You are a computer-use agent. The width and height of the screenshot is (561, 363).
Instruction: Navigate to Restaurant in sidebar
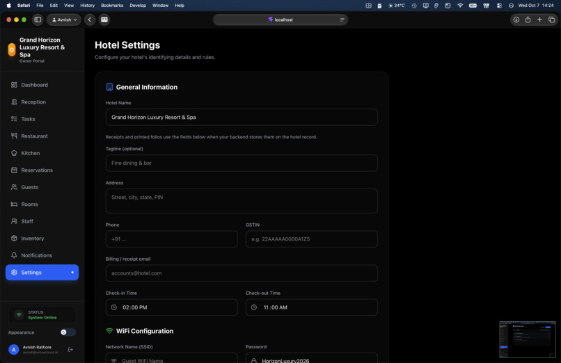[42, 136]
